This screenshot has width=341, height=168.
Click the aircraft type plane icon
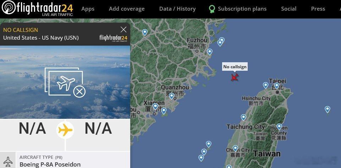[8, 162]
